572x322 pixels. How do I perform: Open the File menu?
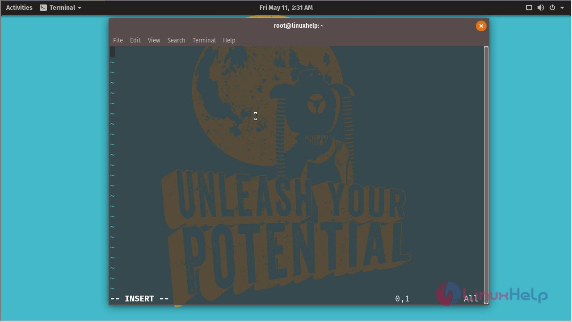click(x=118, y=40)
